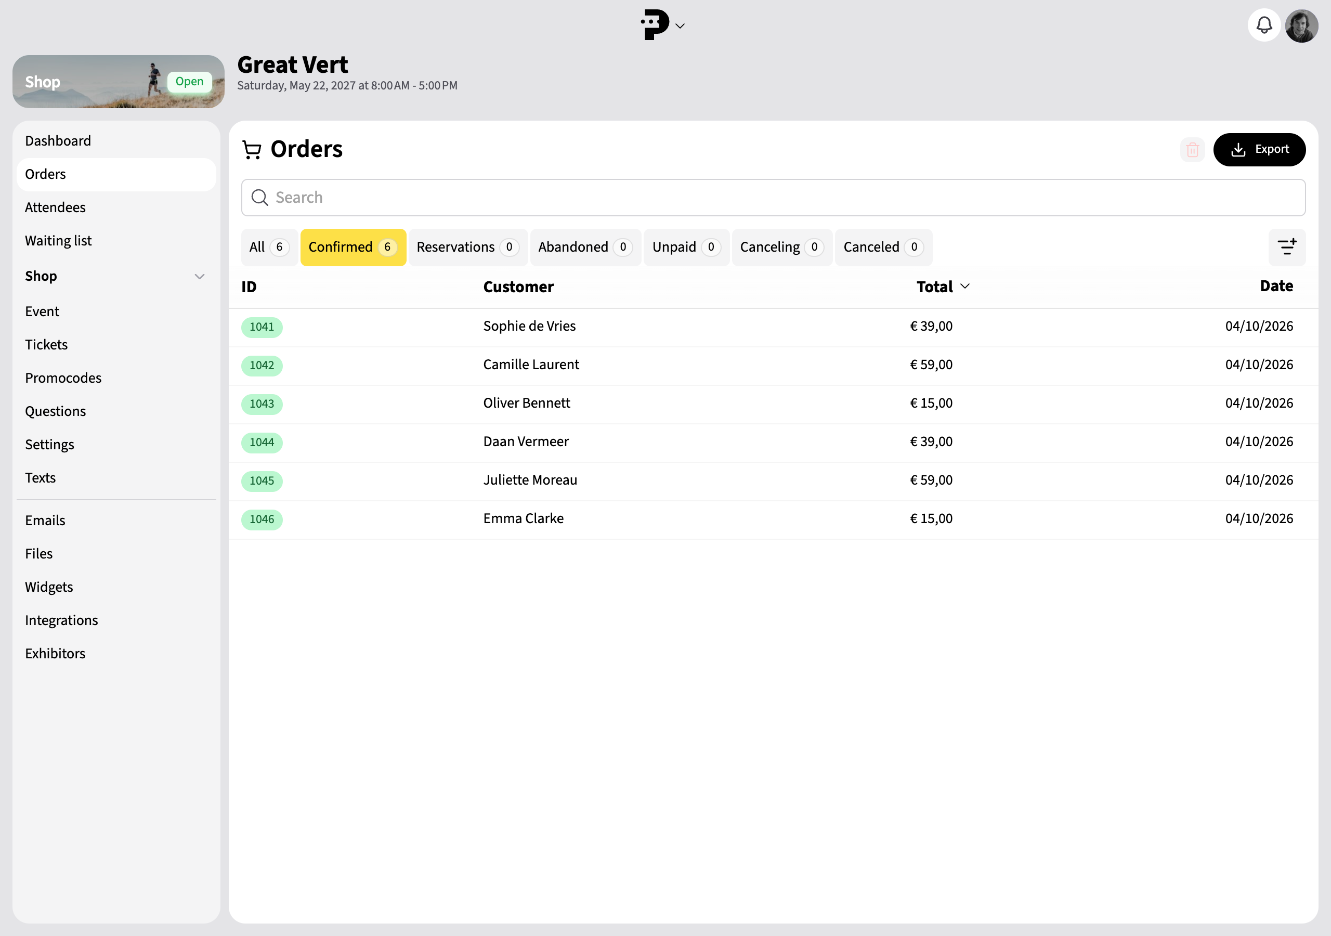Go to Dashboard in the sidebar

click(116, 141)
